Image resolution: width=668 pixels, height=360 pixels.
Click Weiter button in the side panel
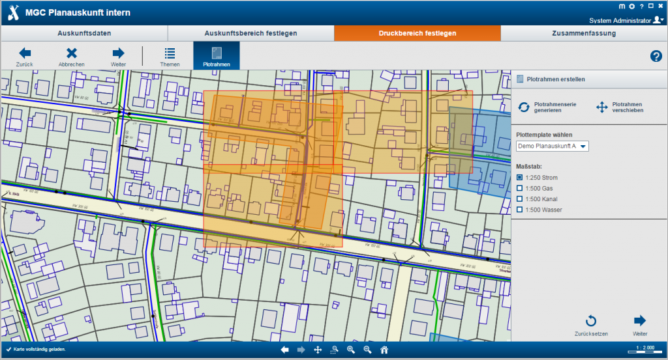pos(640,324)
